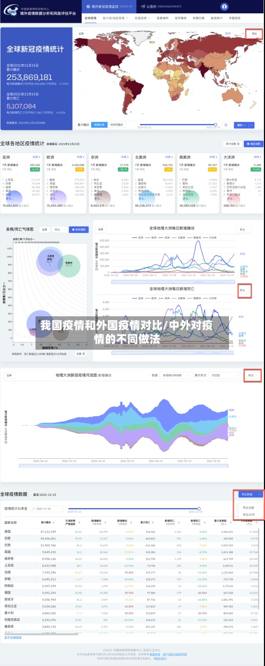Screen dimensions: 265x666
Task: Click the 哥伦比亚 row in the data table
Action: (x=132, y=607)
